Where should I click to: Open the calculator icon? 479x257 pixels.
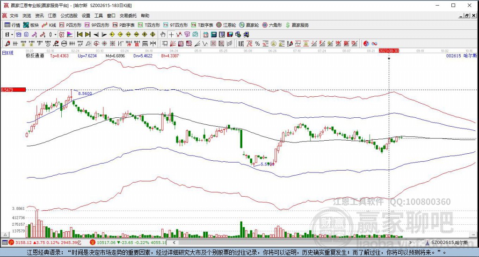(214, 35)
